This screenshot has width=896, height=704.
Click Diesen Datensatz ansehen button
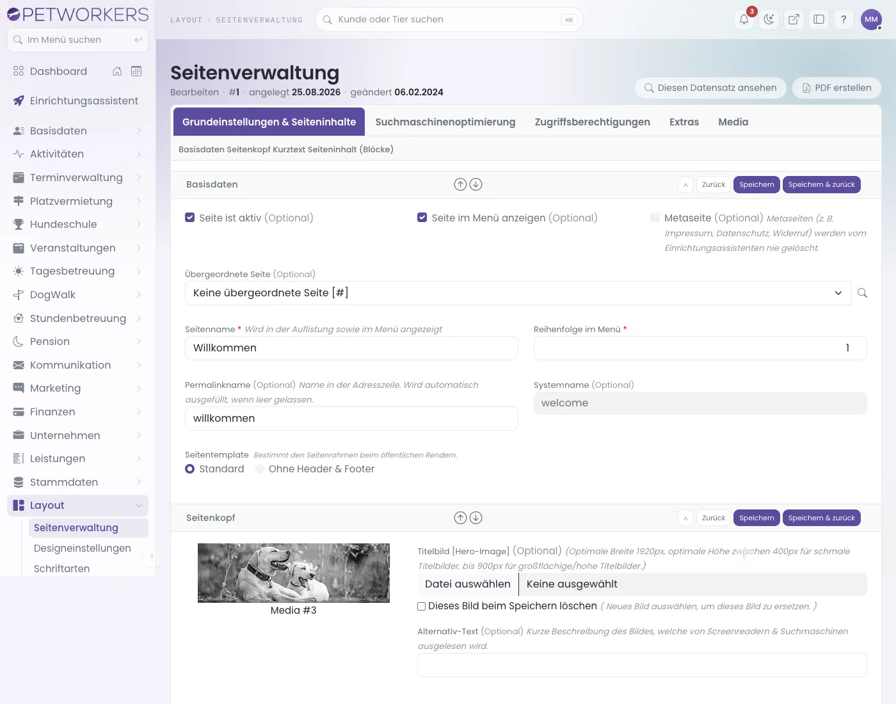coord(710,88)
